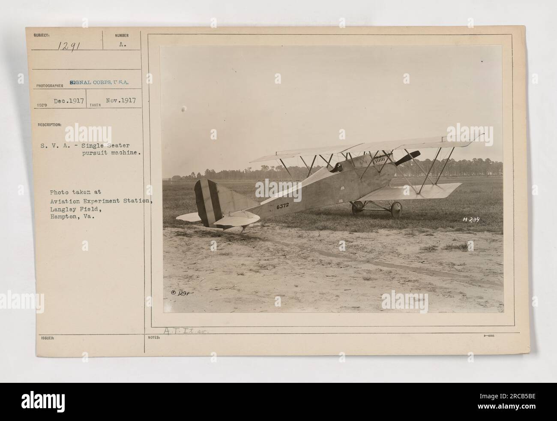557x421 pixels.
Task: Select the 'Hampton, Va.' line
Action: (73, 216)
